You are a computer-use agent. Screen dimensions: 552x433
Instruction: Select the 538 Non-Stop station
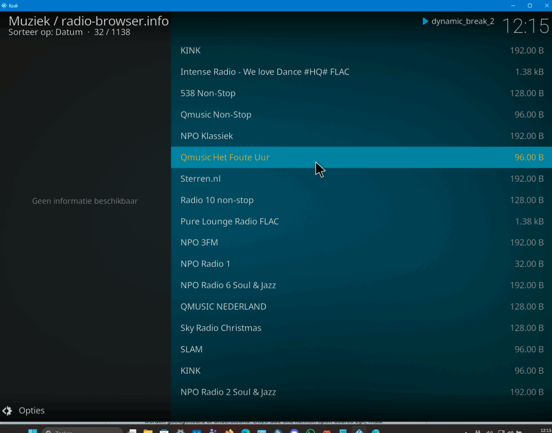click(x=208, y=93)
